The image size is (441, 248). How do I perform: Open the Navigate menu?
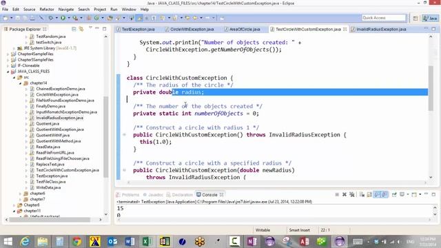pyautogui.click(x=66, y=9)
